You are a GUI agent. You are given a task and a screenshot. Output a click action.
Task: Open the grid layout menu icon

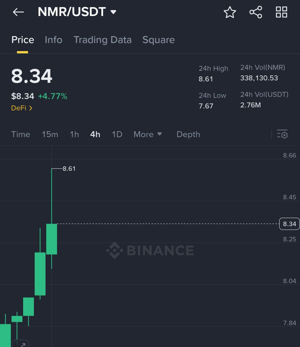tap(281, 12)
